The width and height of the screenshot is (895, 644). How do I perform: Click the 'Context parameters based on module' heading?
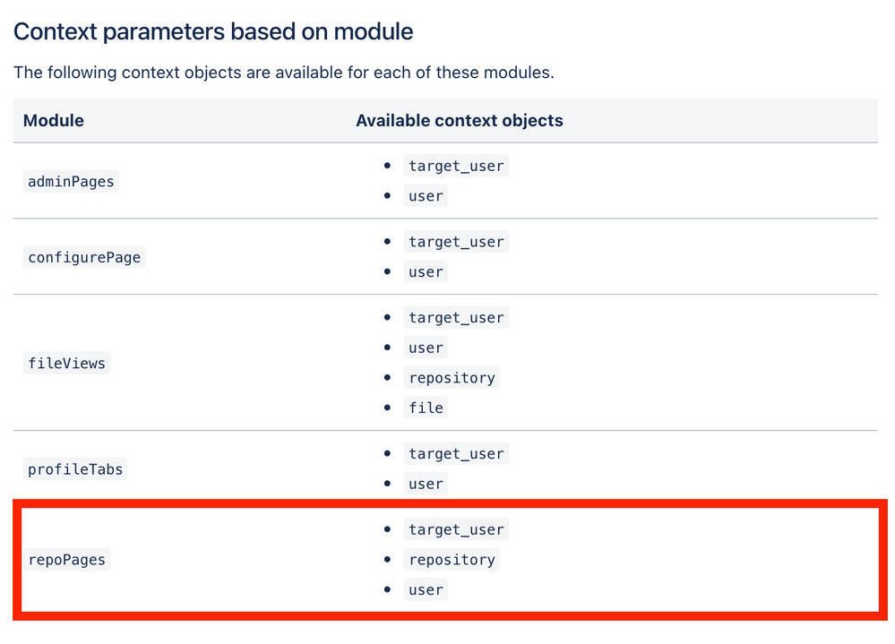(213, 32)
